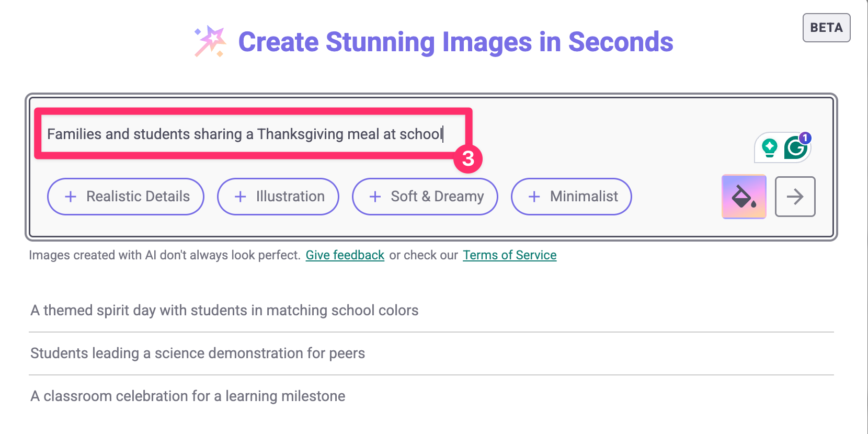Click the magic wand sparkle icon

[210, 41]
